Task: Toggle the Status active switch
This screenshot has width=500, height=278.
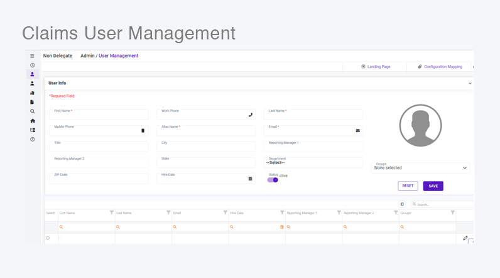Action: (273, 180)
